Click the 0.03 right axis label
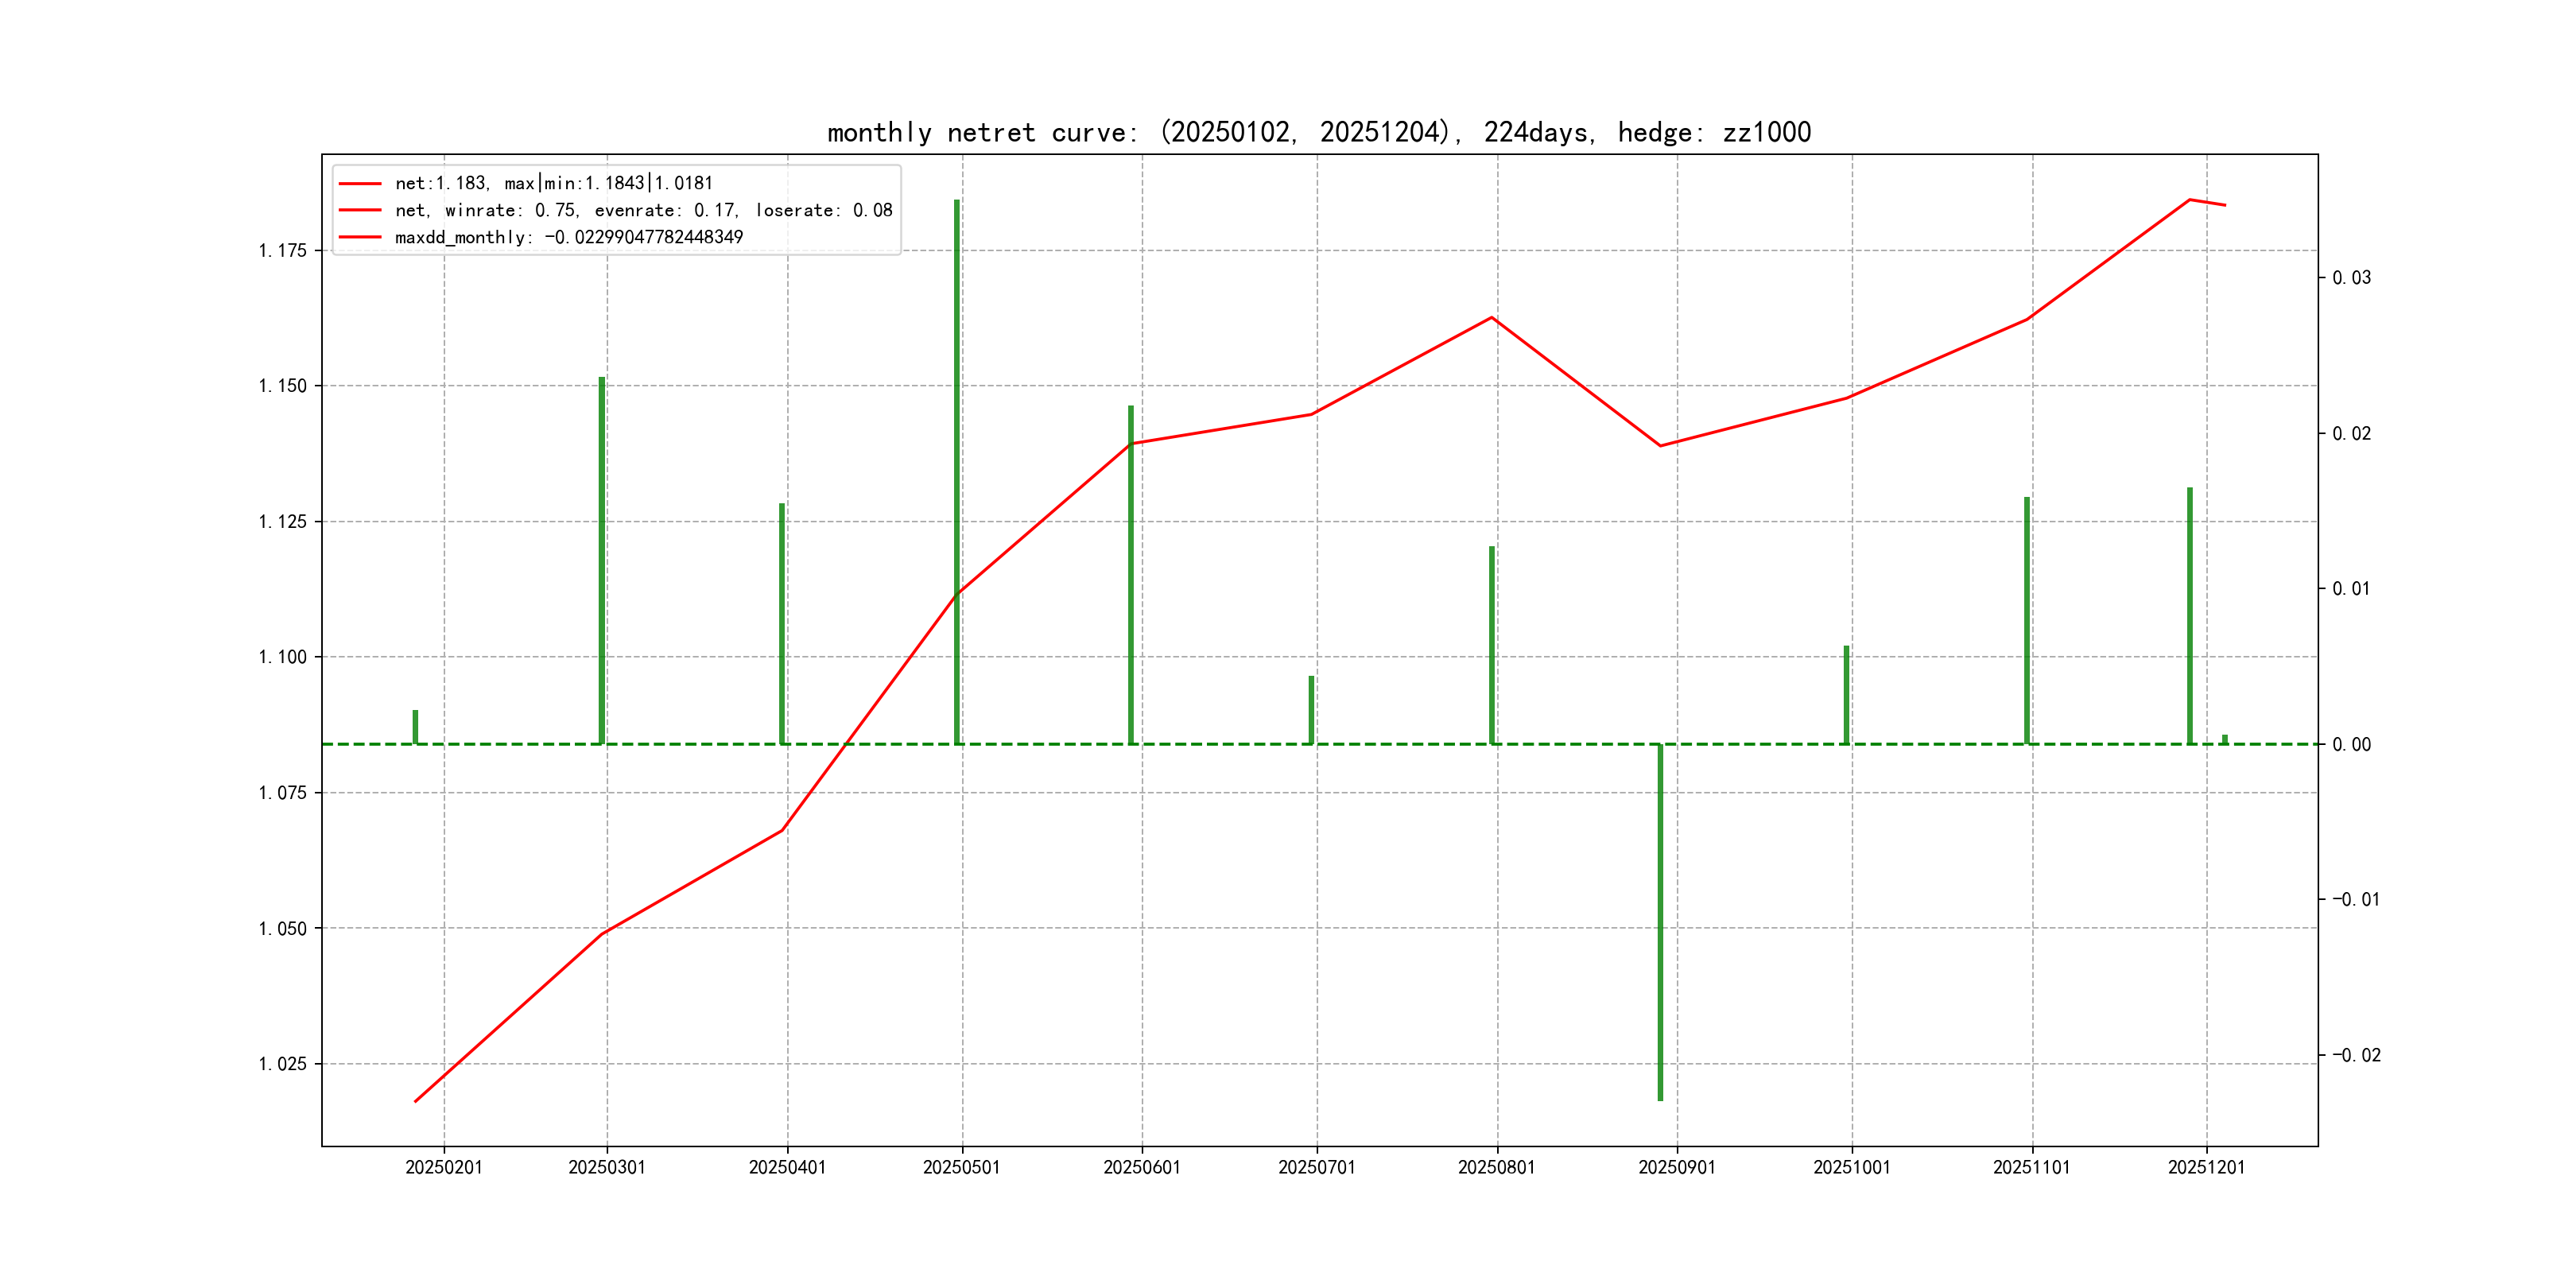Image resolution: width=2576 pixels, height=1288 pixels. point(2350,277)
